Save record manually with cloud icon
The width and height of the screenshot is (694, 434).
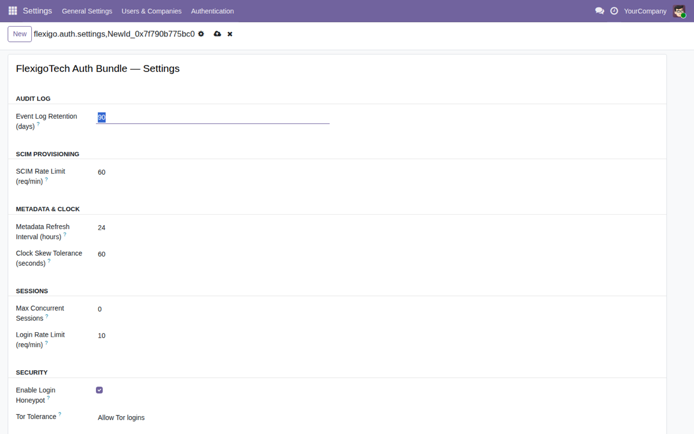217,34
